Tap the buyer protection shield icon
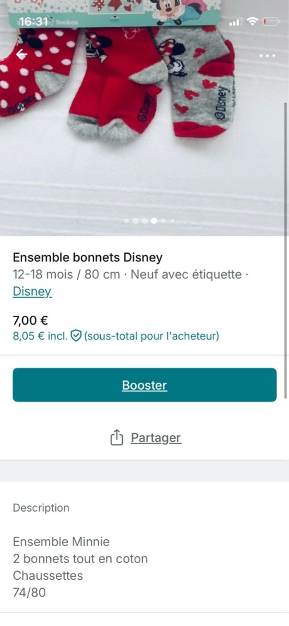 pyautogui.click(x=76, y=336)
